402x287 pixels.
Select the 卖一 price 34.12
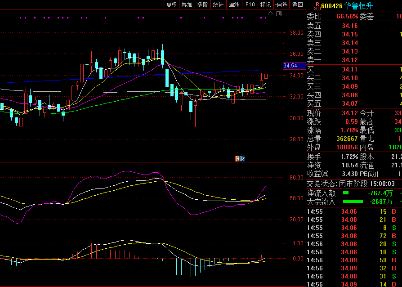coord(350,60)
